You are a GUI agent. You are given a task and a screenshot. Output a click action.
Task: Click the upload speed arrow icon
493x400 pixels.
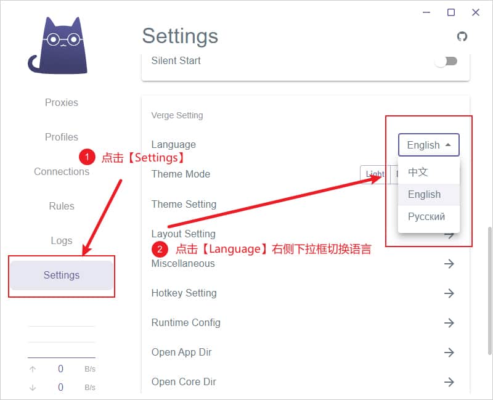(x=31, y=369)
